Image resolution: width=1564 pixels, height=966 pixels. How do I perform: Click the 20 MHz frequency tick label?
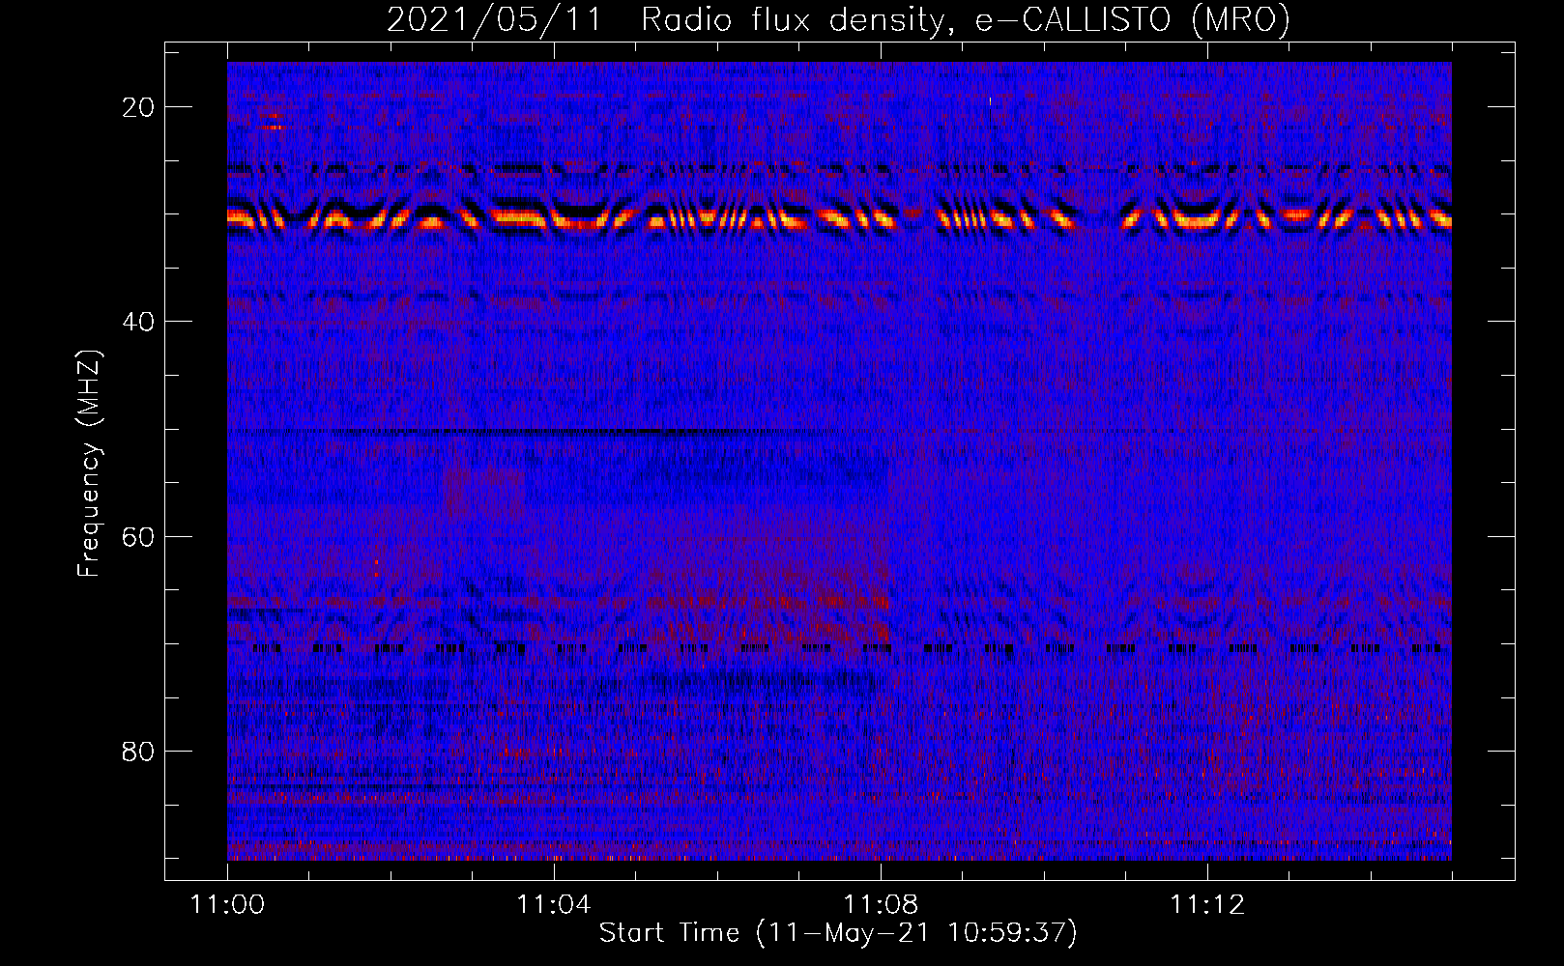tap(138, 107)
